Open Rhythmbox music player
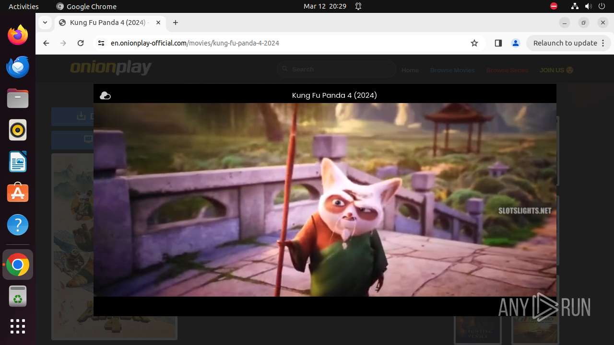614x345 pixels. tap(18, 130)
